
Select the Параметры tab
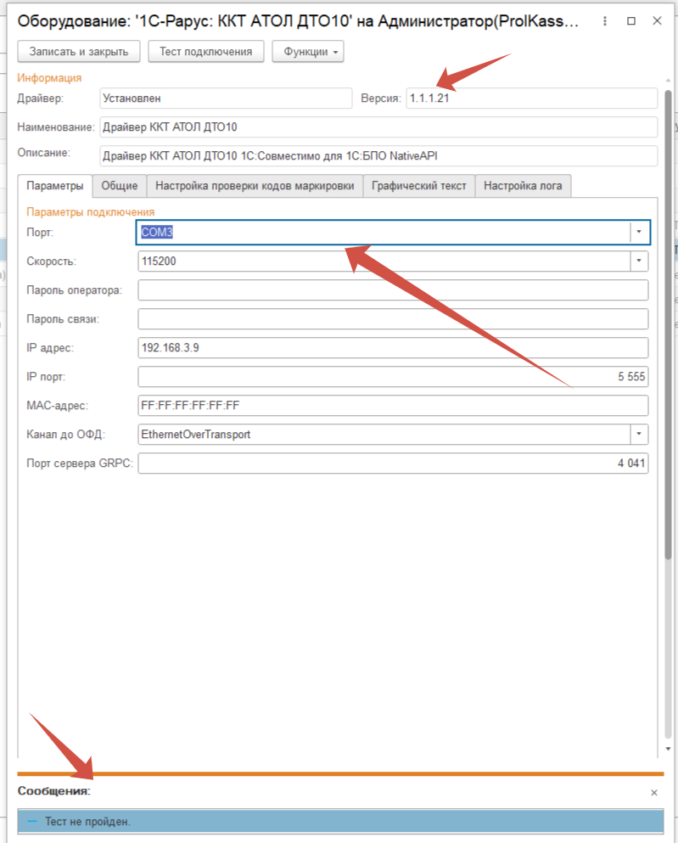click(x=54, y=186)
